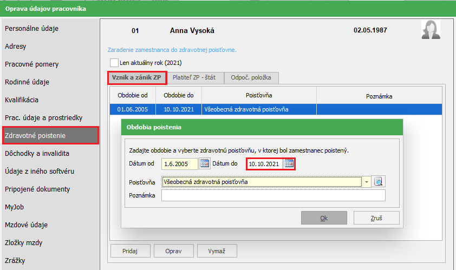Enable Len aktuálny rok (2021) checkbox
This screenshot has height=270, width=456.
coord(114,63)
